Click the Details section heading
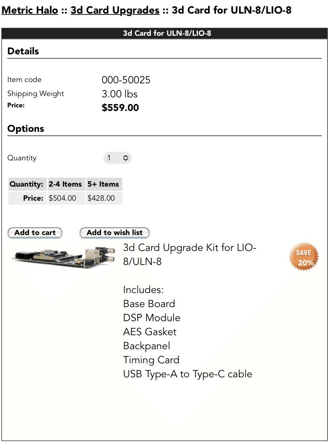 23,51
